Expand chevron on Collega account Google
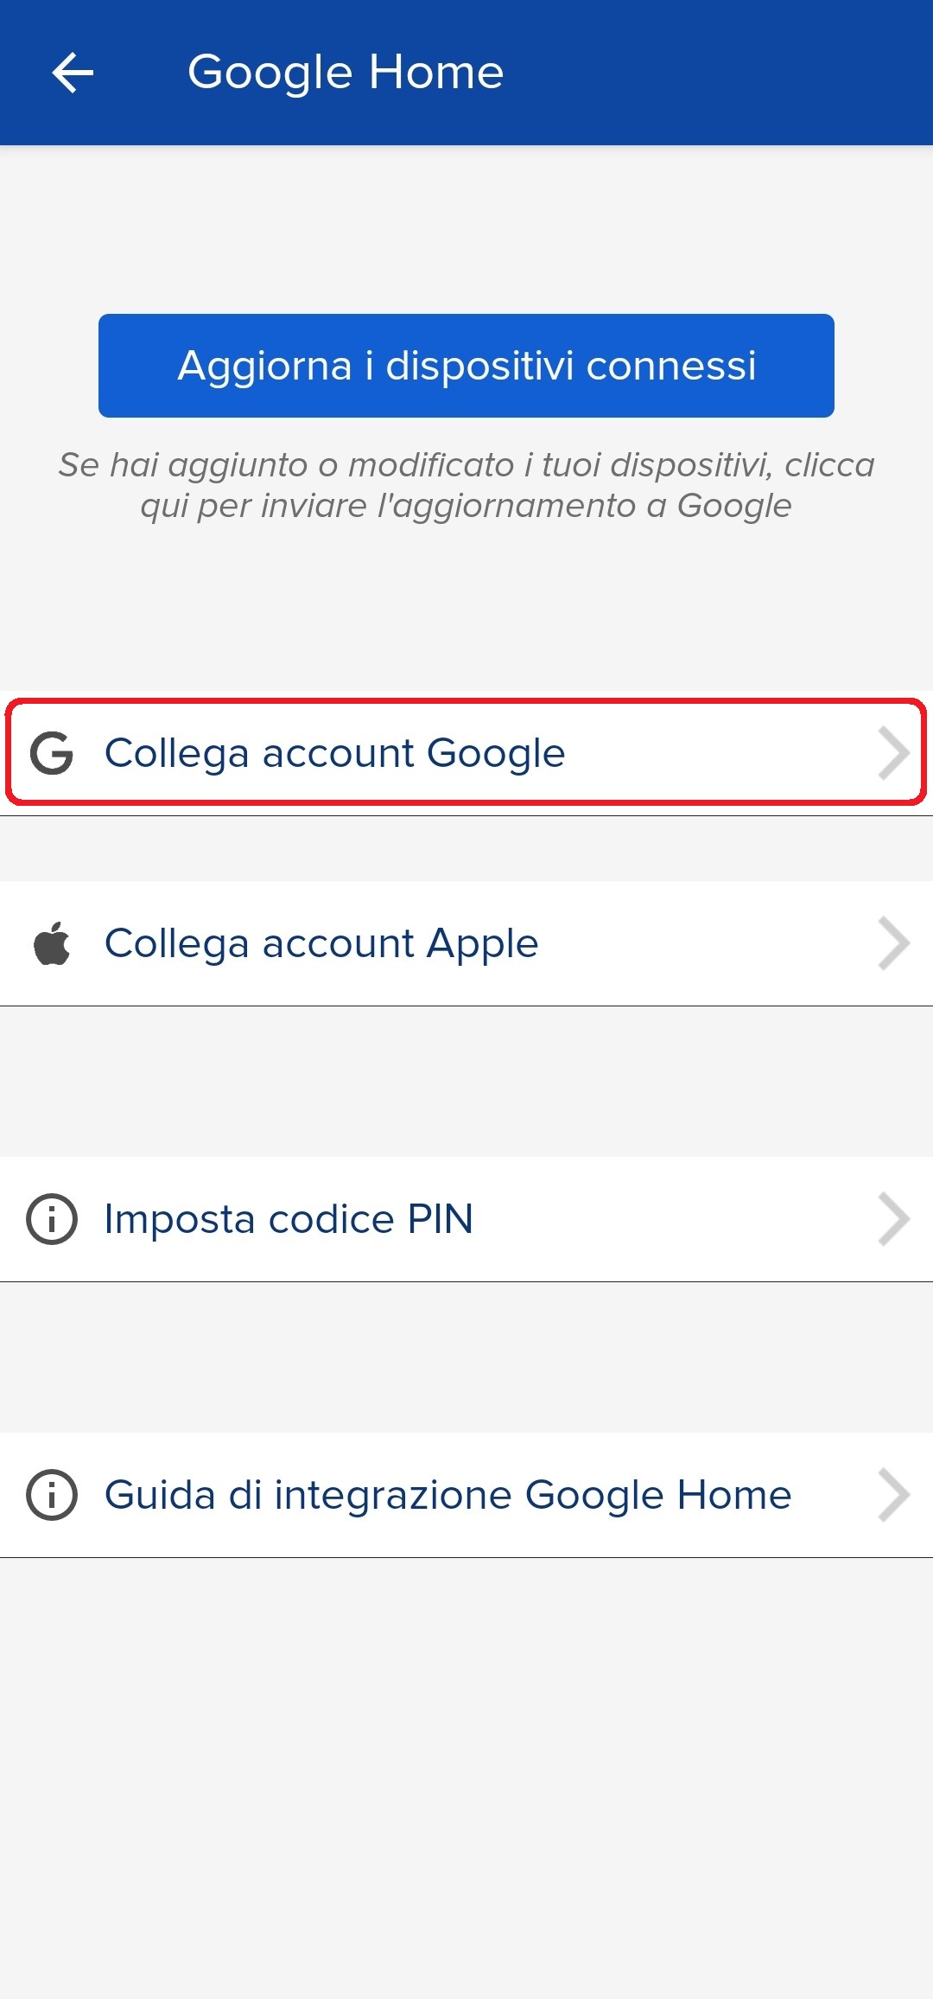The width and height of the screenshot is (933, 1999). [893, 753]
